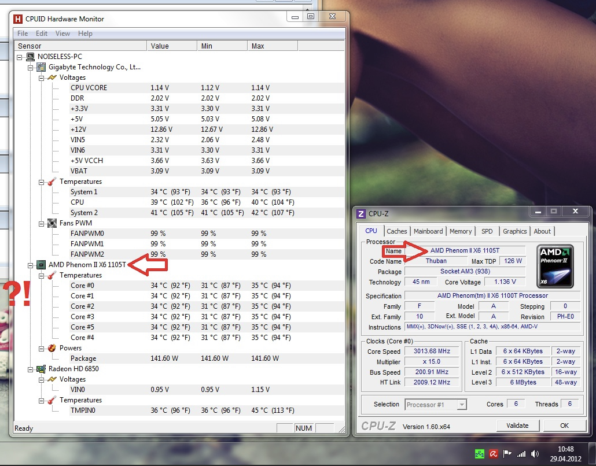Click the Radeon Temperatures thermometer icon
Screen dimensions: 596x466
pyautogui.click(x=52, y=400)
